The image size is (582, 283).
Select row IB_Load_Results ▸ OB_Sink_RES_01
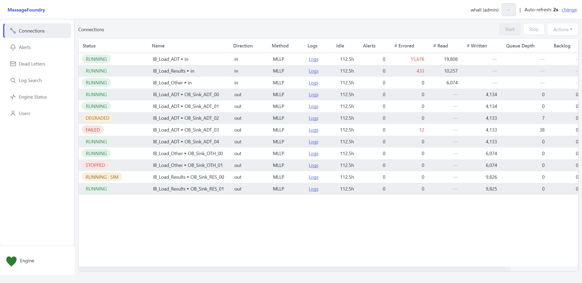click(328, 189)
